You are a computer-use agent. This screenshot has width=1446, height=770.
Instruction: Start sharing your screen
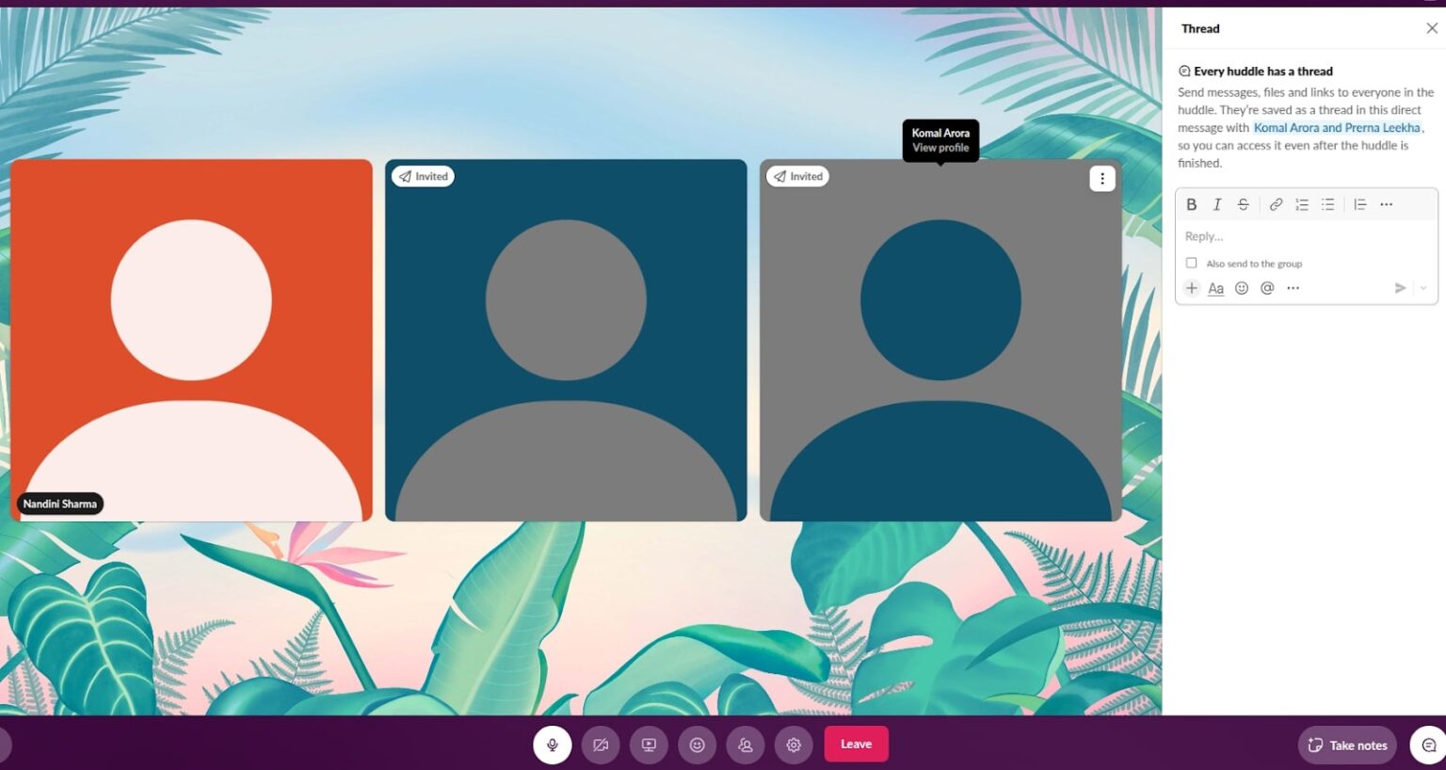(649, 745)
